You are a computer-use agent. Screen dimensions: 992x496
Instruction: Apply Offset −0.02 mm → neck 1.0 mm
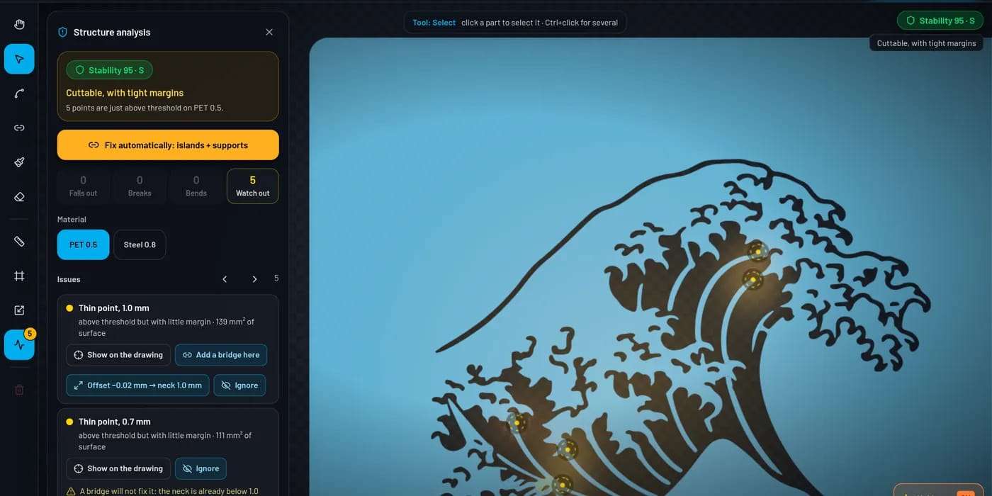click(x=137, y=385)
